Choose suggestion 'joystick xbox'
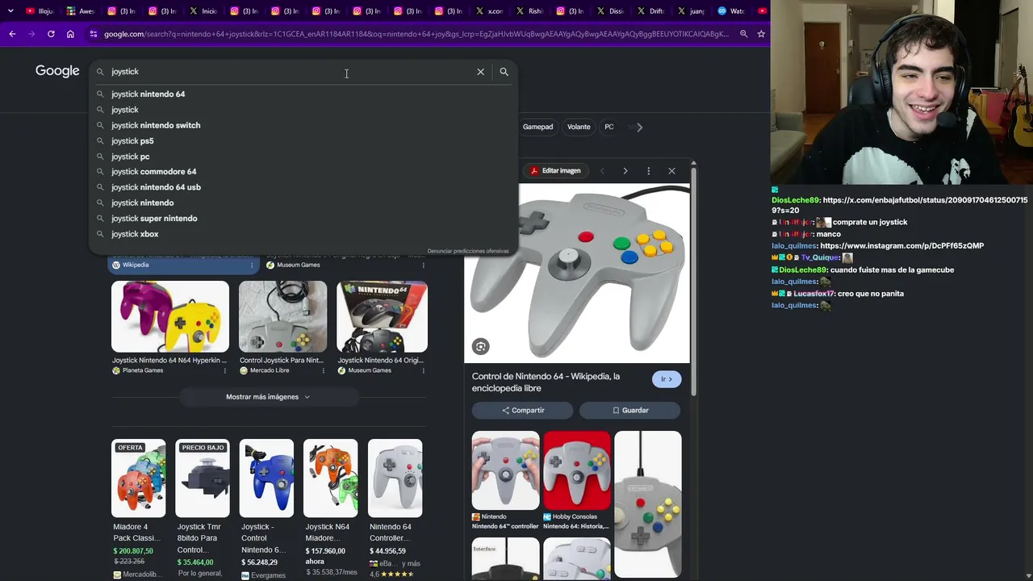Screen dimensions: 1033x581 (303, 234)
